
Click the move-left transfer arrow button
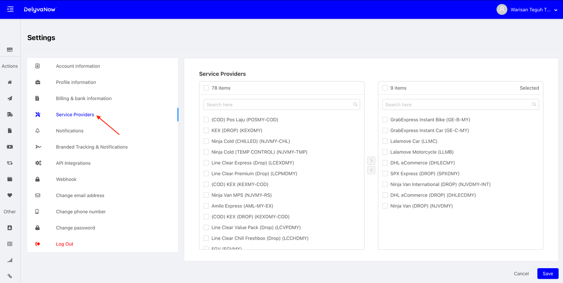pyautogui.click(x=371, y=170)
